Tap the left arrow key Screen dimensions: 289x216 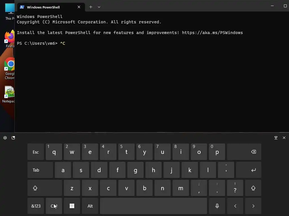point(235,206)
